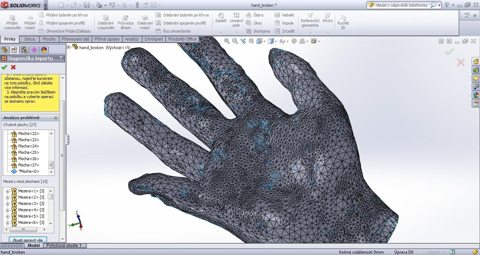The height and width of the screenshot is (255, 480).
Task: Open the ConfigurationManager panel tab icon
Action: tap(24, 50)
